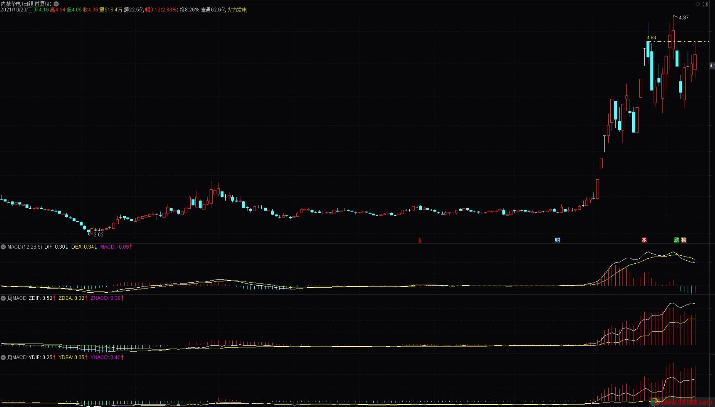Click the DEA: 0.34 value
The image size is (715, 407).
pyautogui.click(x=82, y=247)
